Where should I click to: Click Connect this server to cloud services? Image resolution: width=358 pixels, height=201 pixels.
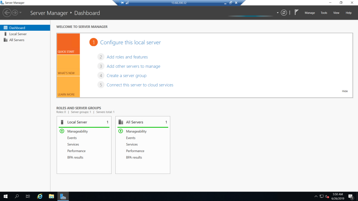tap(140, 85)
